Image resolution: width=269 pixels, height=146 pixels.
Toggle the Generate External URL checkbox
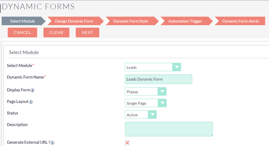[x=127, y=143]
